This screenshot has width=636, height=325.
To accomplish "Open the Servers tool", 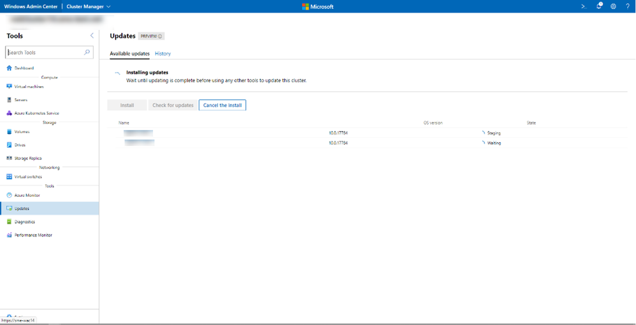I will coord(20,100).
